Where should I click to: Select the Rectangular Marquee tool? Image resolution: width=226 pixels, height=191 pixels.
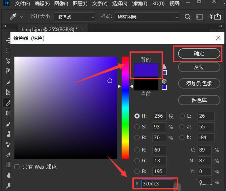(8, 51)
